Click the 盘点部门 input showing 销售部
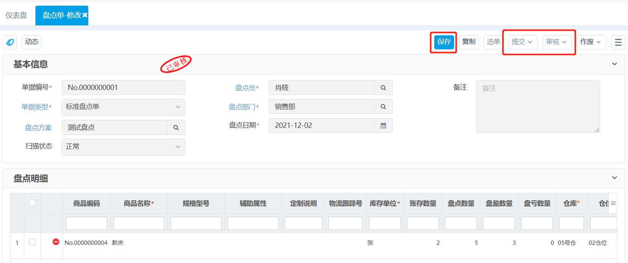628x263 pixels. 321,107
